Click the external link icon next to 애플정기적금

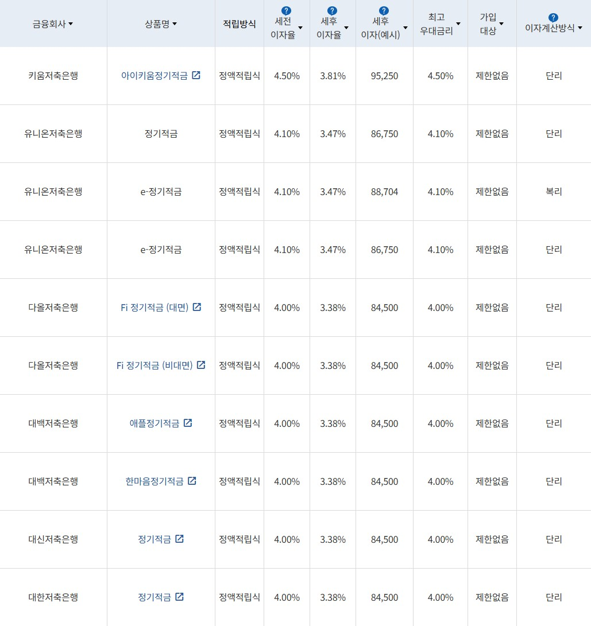pyautogui.click(x=188, y=423)
